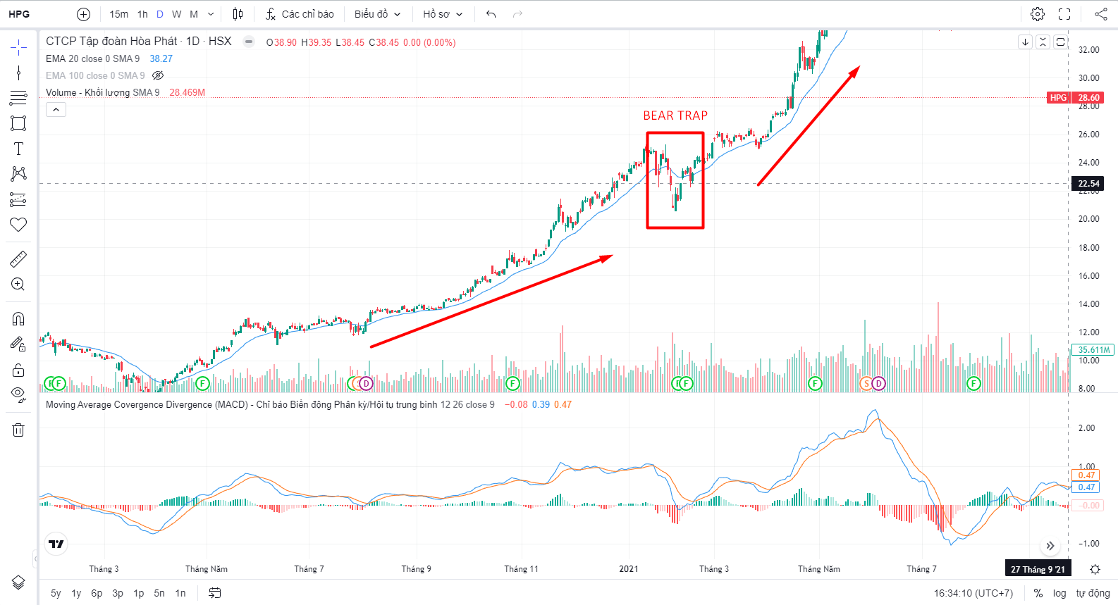Open the timezone clock 16:34:10 (UTC+7)
Screen dimensions: 1118x605
click(973, 593)
